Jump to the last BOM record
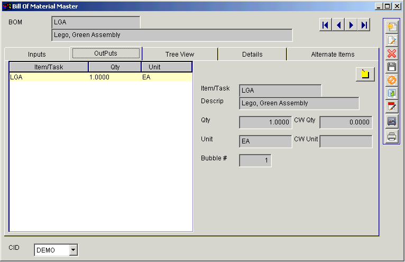405x262 pixels. point(363,25)
